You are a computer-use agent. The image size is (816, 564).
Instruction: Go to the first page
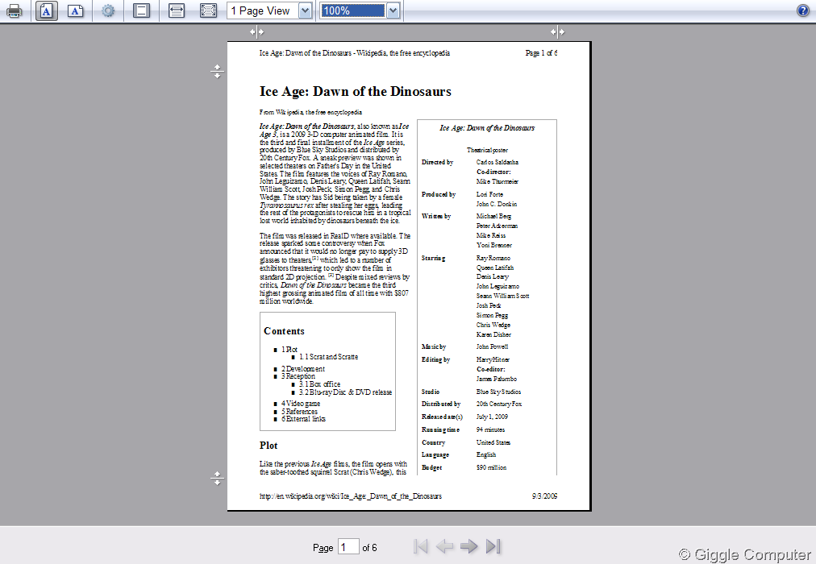[420, 546]
